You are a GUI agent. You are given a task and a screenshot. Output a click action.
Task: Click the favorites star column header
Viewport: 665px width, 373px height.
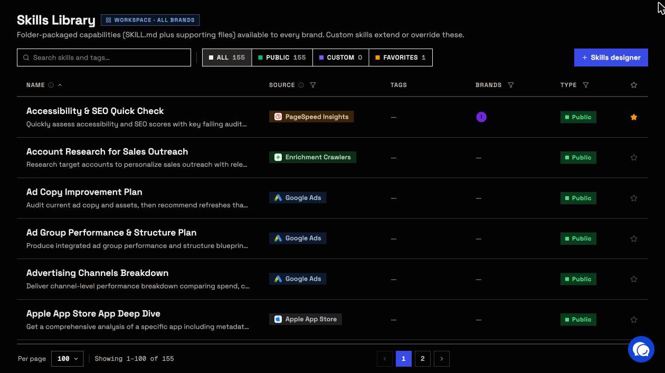click(x=634, y=85)
